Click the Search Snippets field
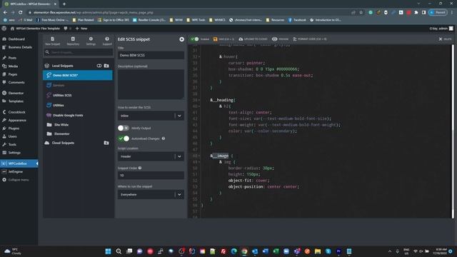The image size is (457, 257). point(78,52)
